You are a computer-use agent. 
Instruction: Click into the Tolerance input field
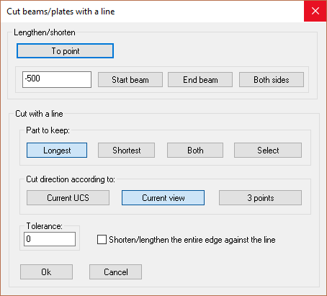click(50, 239)
